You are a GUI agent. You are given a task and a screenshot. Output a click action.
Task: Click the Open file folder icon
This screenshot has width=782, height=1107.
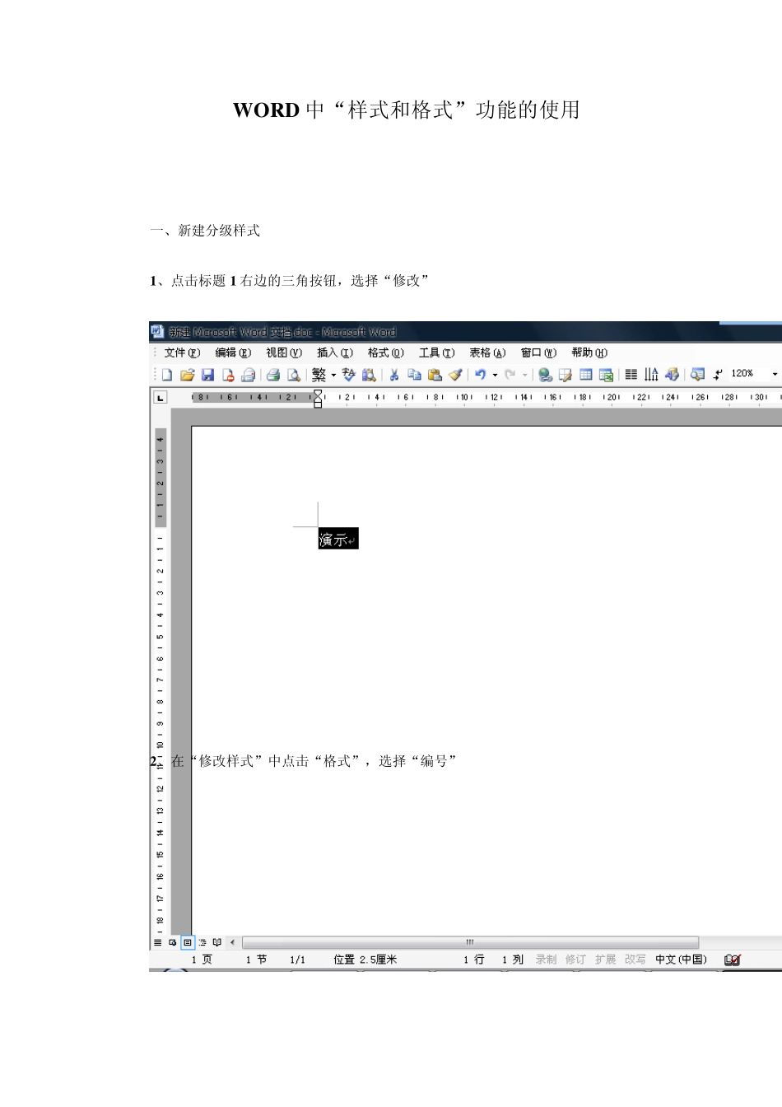[188, 375]
